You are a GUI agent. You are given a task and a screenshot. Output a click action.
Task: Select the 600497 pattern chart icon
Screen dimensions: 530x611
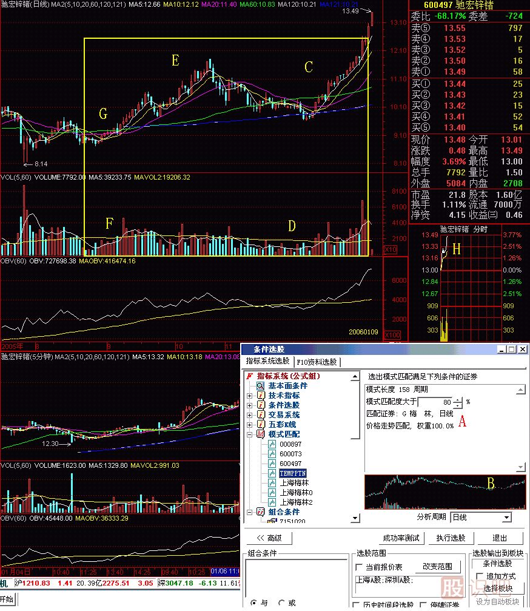click(272, 464)
